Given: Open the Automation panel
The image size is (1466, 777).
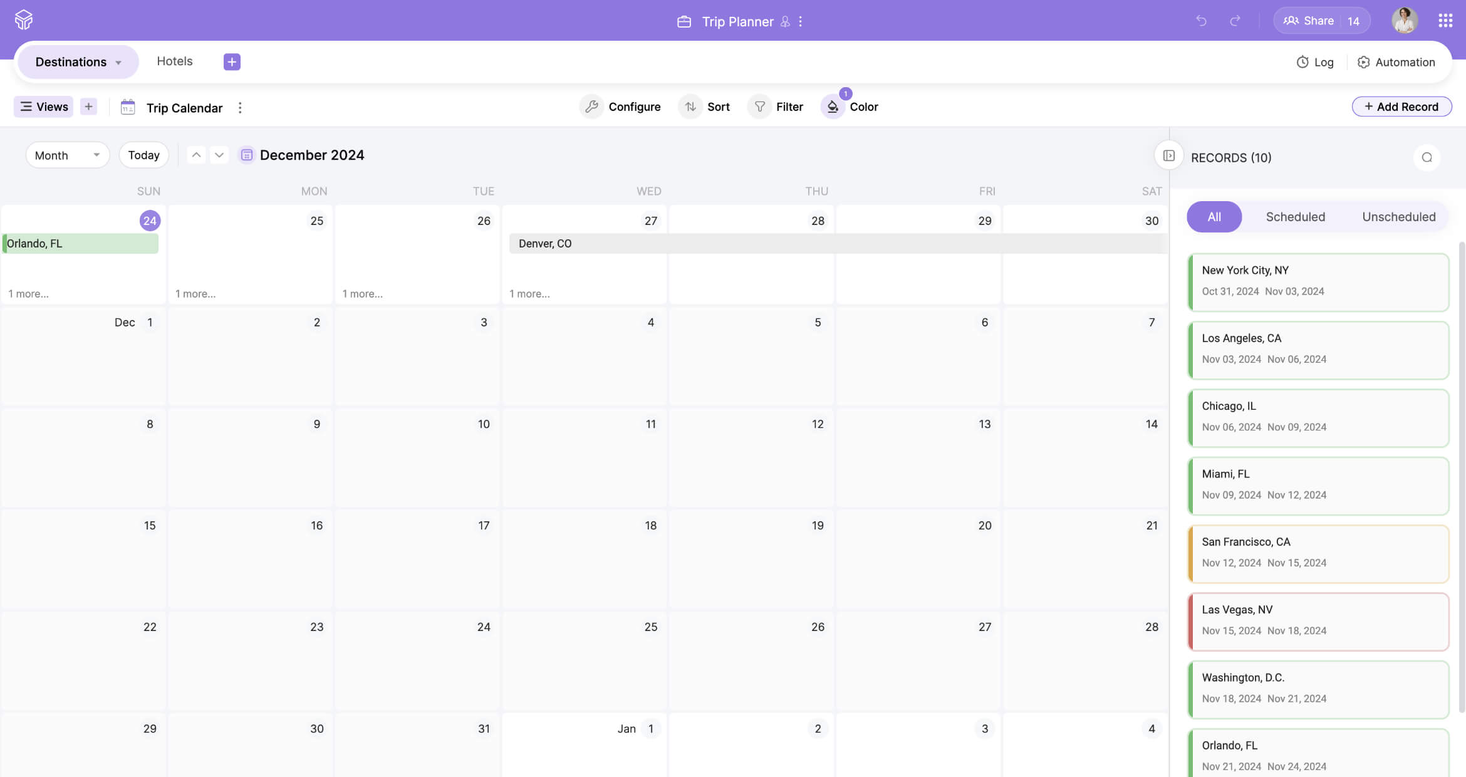Looking at the screenshot, I should pos(1396,62).
